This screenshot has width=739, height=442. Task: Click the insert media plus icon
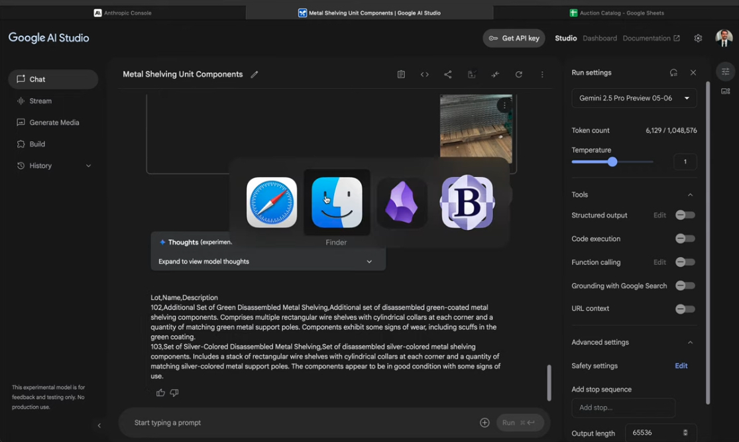point(484,423)
